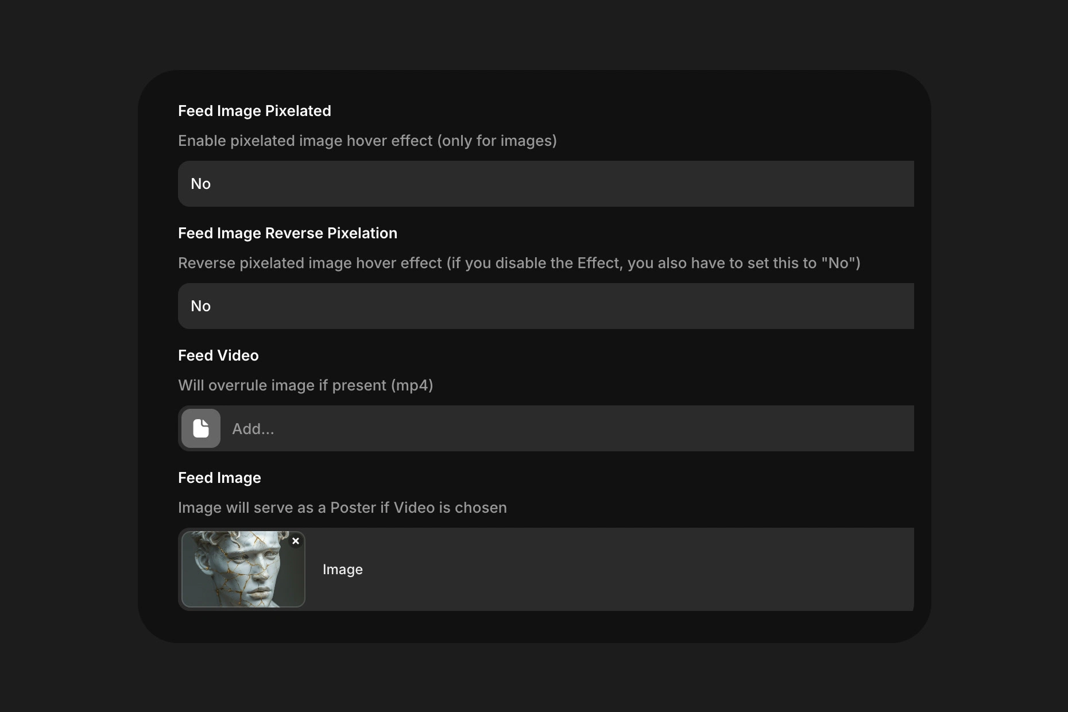Select the Feed Image Pixelated heading
This screenshot has height=712, width=1068.
[254, 111]
